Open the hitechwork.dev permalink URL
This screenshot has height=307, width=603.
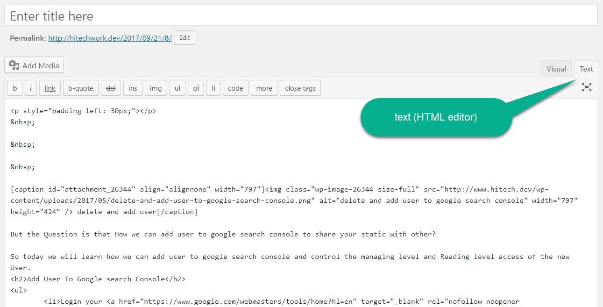pyautogui.click(x=110, y=38)
